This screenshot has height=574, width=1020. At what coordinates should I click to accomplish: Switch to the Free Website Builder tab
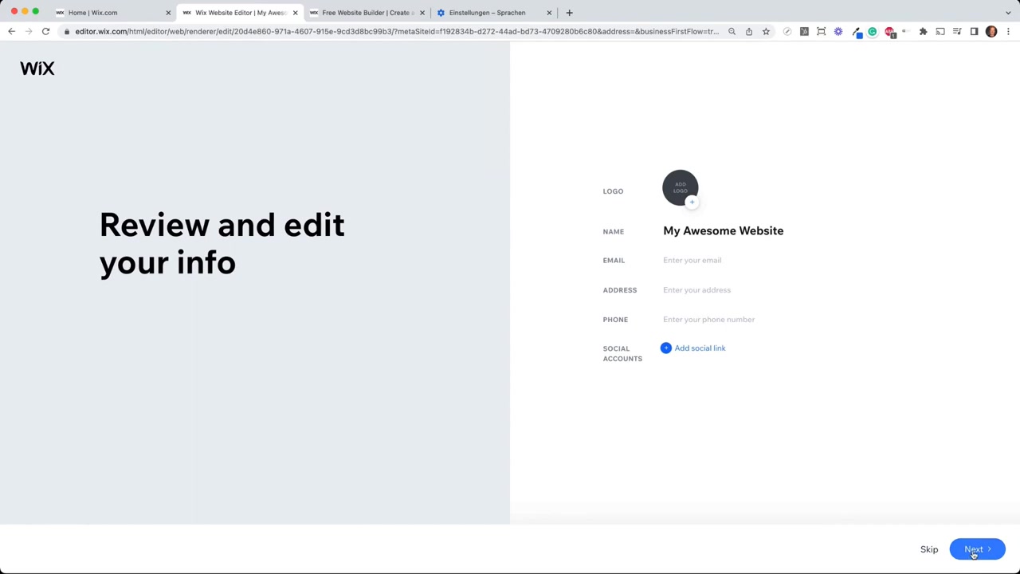coord(367,13)
